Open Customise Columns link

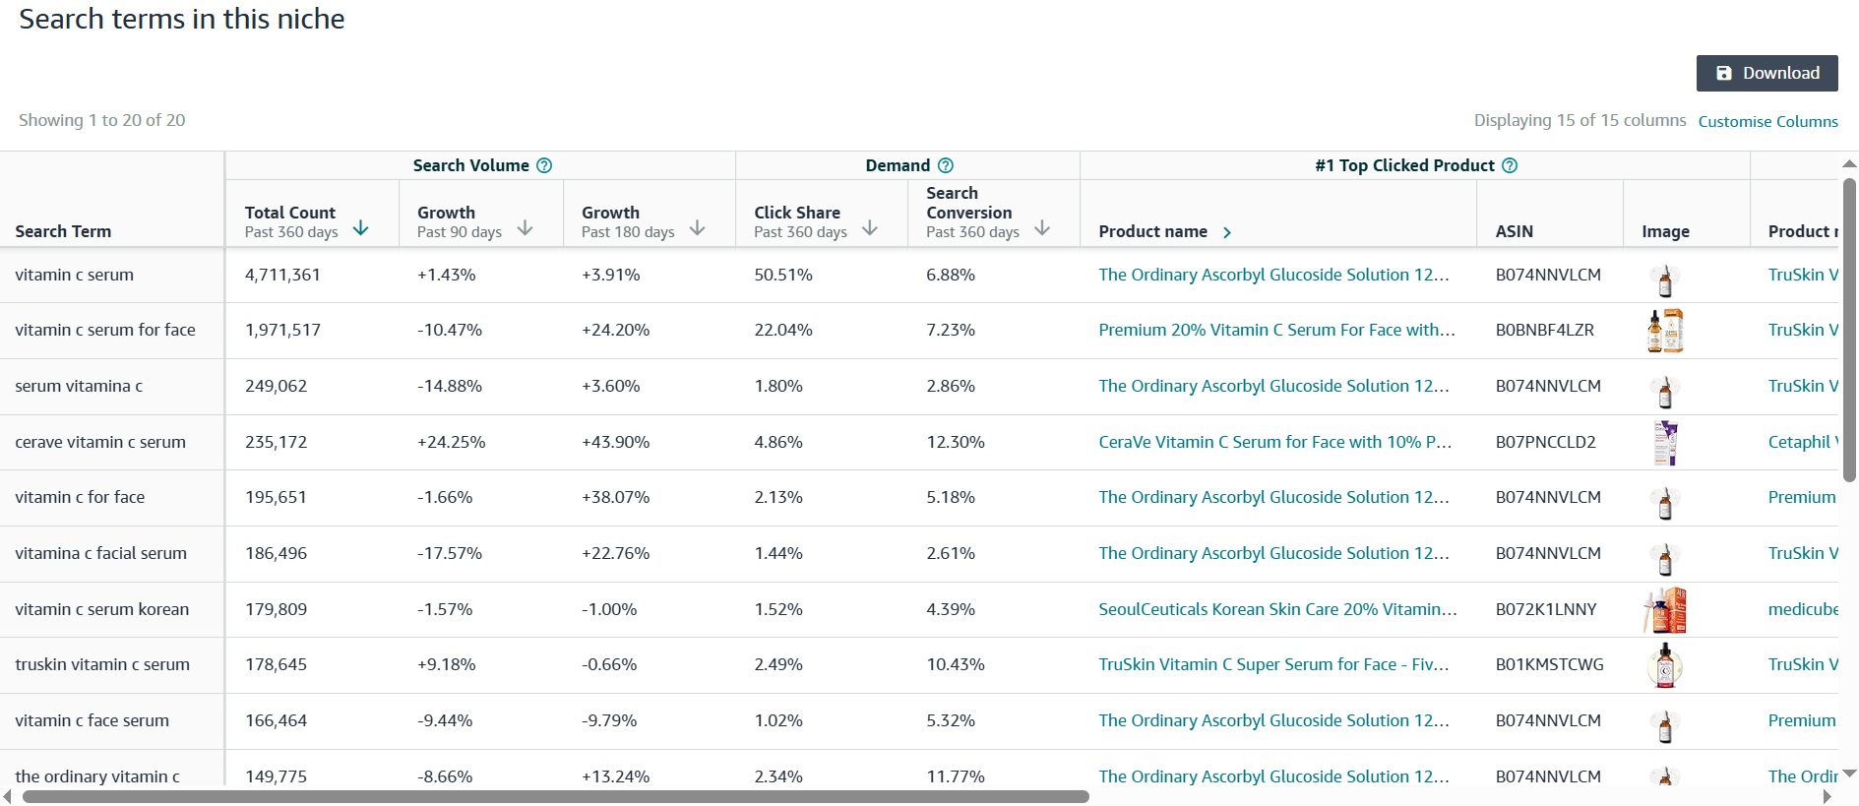point(1767,121)
